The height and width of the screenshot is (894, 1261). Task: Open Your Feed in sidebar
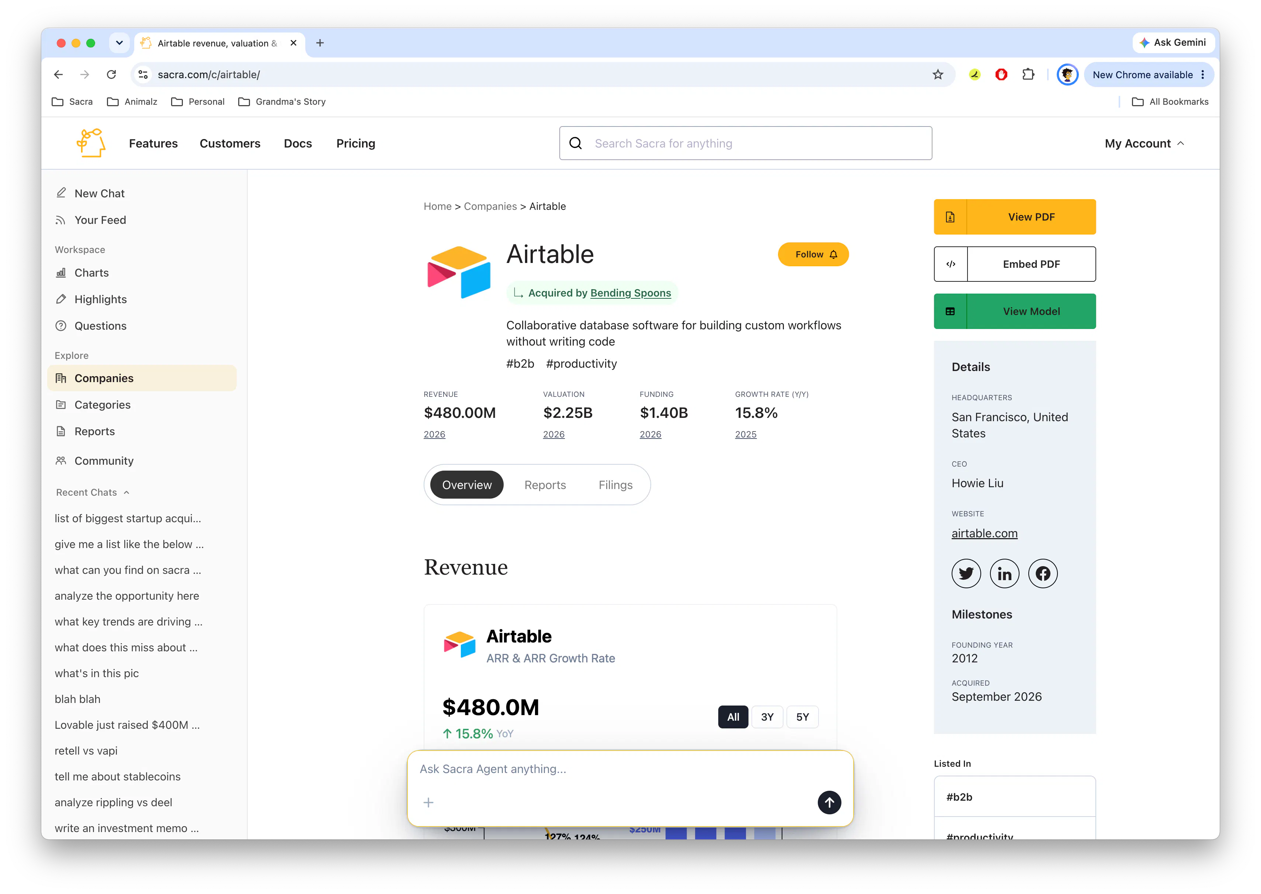point(142,220)
